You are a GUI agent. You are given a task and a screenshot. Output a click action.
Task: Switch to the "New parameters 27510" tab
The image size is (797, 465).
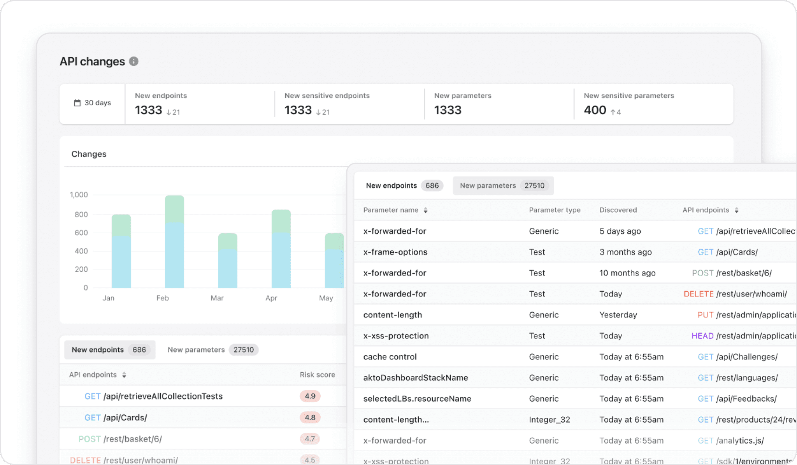tap(503, 185)
